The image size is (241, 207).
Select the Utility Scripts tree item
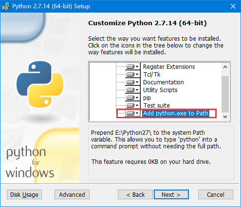160,90
